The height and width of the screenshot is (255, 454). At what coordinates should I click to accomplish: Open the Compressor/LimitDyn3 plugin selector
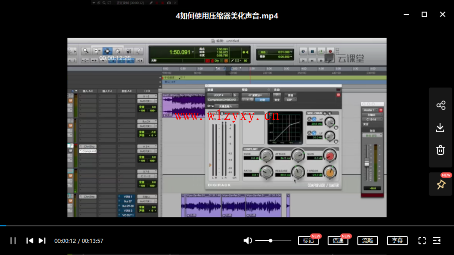click(x=222, y=100)
